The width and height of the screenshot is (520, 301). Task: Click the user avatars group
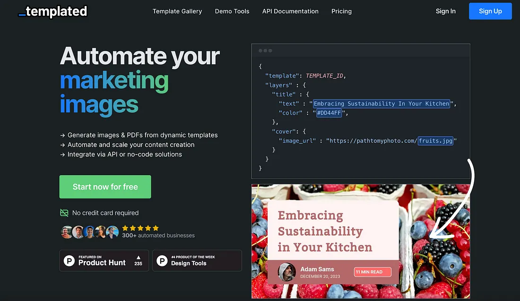click(89, 232)
